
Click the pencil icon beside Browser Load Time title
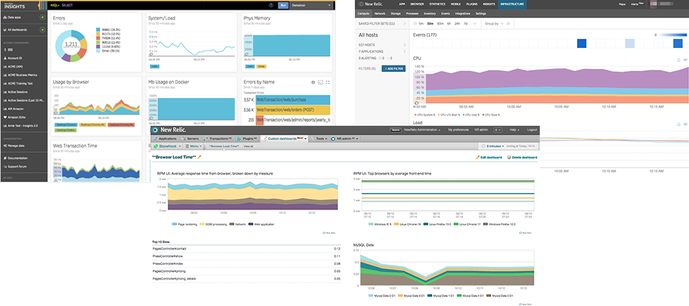click(x=200, y=157)
